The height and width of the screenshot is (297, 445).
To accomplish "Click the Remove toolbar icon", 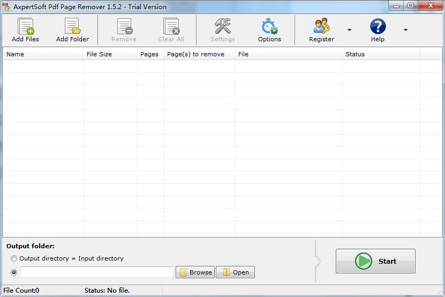I will pos(124,26).
